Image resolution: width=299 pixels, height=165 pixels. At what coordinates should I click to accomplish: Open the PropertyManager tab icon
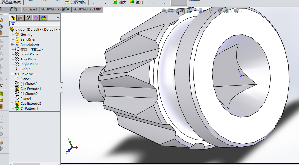coord(21,18)
